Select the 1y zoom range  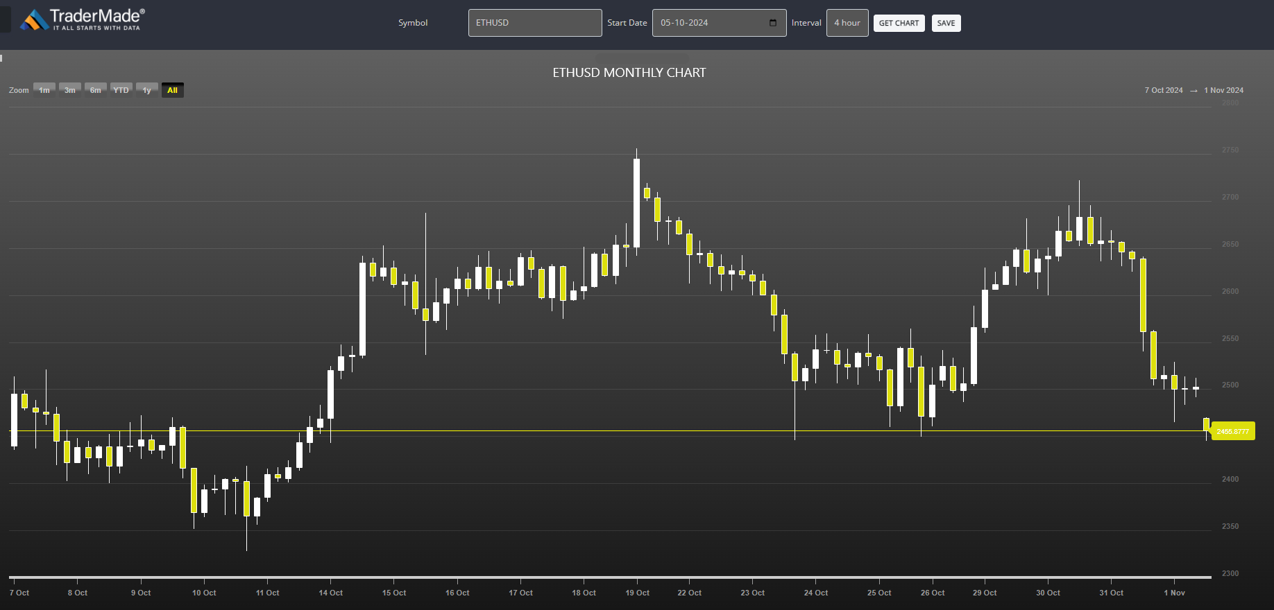[x=147, y=90]
